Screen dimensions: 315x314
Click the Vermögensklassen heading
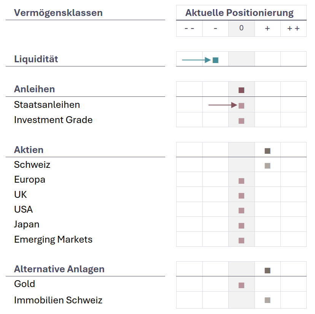(58, 13)
